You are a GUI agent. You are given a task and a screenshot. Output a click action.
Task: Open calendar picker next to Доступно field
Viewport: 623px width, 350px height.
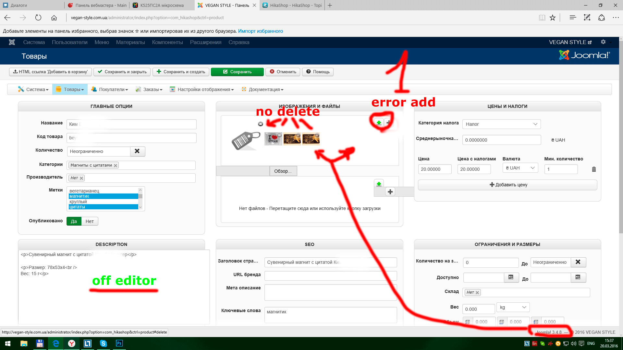point(511,277)
